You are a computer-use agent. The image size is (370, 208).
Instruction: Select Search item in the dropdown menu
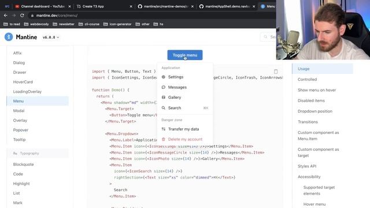coord(185,108)
